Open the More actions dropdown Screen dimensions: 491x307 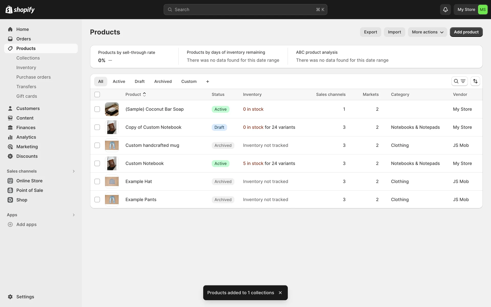427,32
